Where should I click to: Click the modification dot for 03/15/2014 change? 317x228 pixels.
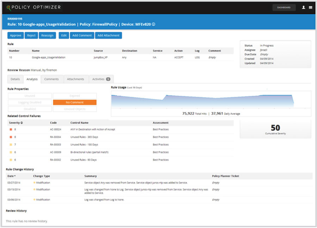pyautogui.click(x=35, y=189)
